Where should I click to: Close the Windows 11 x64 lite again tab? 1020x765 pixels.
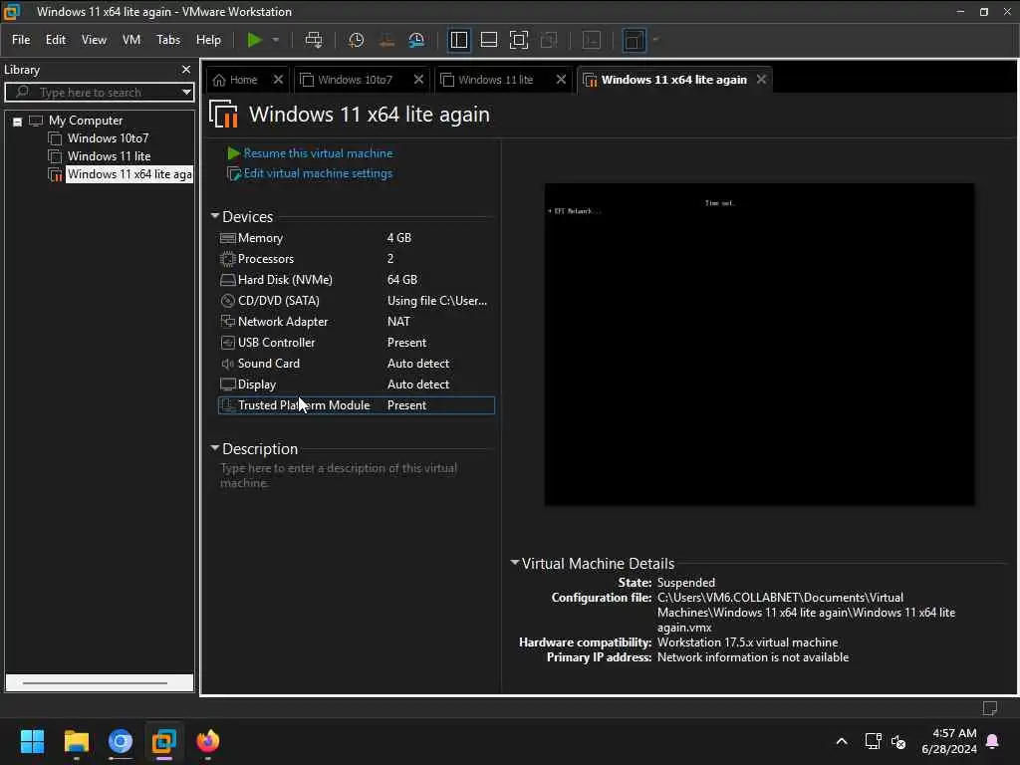point(761,80)
